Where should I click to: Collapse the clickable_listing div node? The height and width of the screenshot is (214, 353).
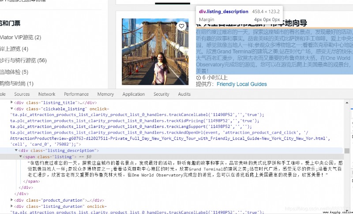coord(12,109)
